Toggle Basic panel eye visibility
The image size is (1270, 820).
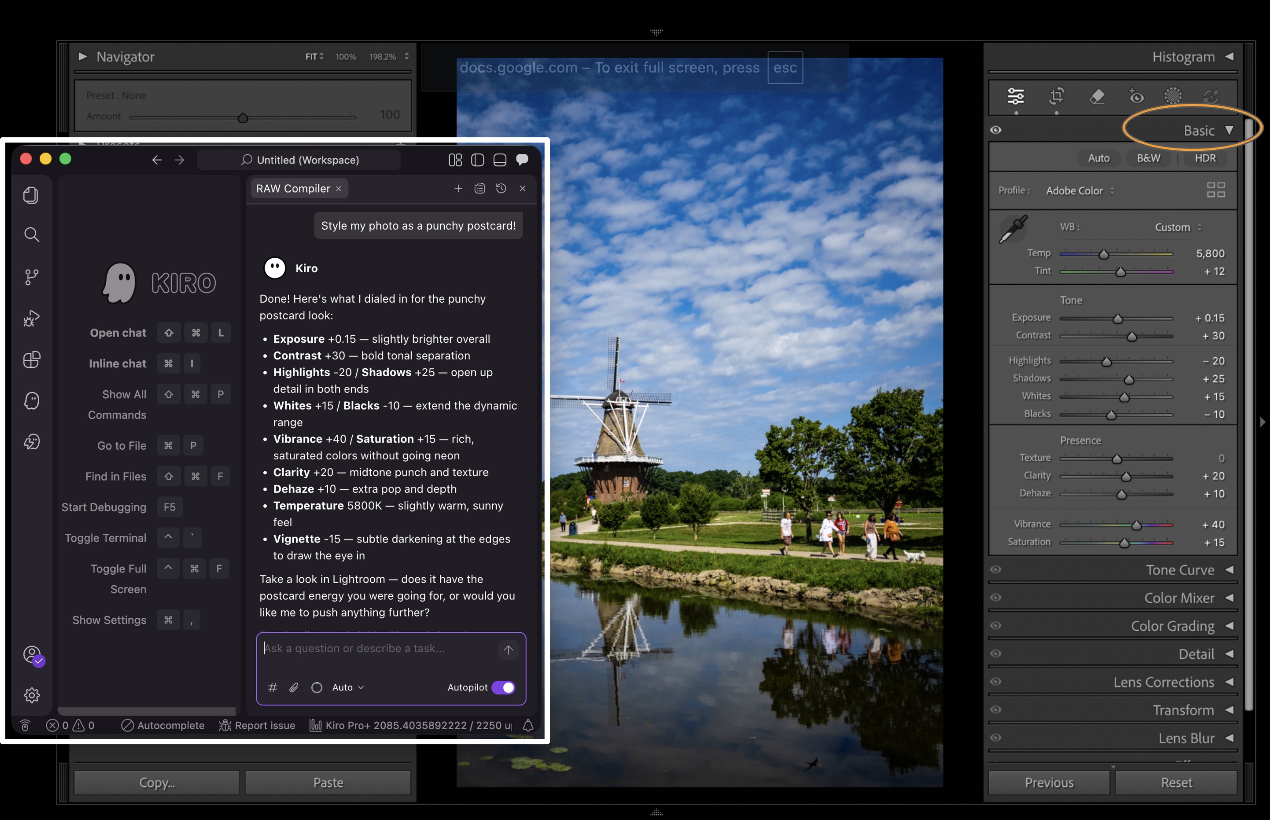pyautogui.click(x=996, y=130)
